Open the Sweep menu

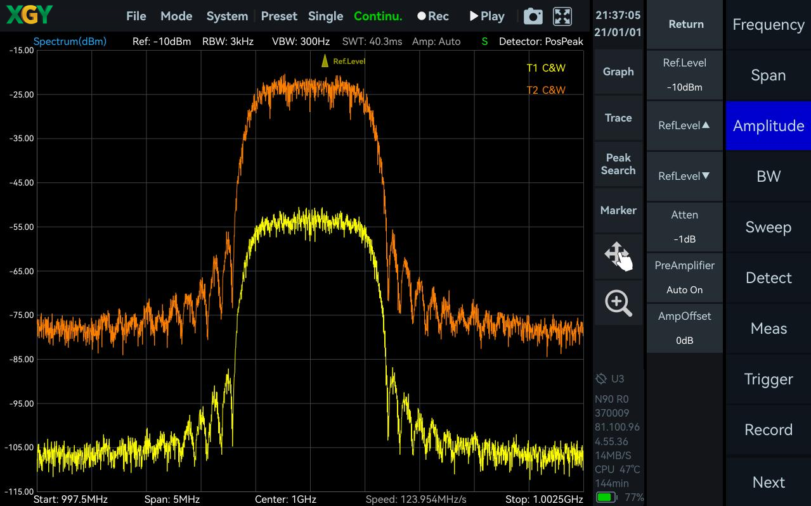769,227
